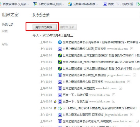Open history entry 世界之窗浏览器怎么截图_百度经验

[x=84, y=75]
